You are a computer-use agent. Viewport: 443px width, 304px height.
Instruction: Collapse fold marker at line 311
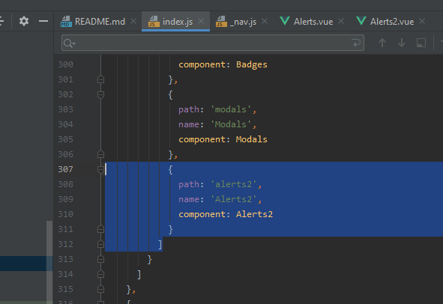pyautogui.click(x=100, y=229)
